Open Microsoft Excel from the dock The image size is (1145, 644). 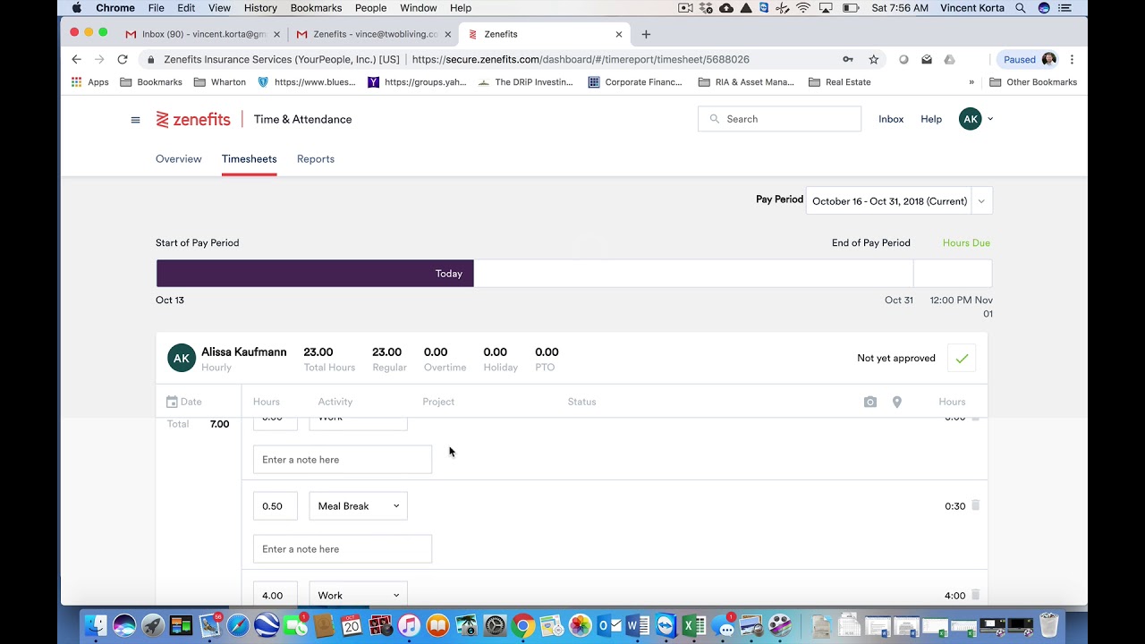(x=694, y=625)
